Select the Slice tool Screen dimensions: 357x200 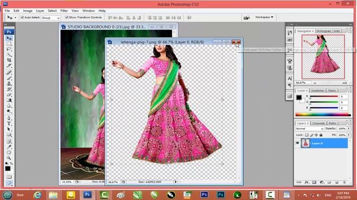click(x=9, y=66)
